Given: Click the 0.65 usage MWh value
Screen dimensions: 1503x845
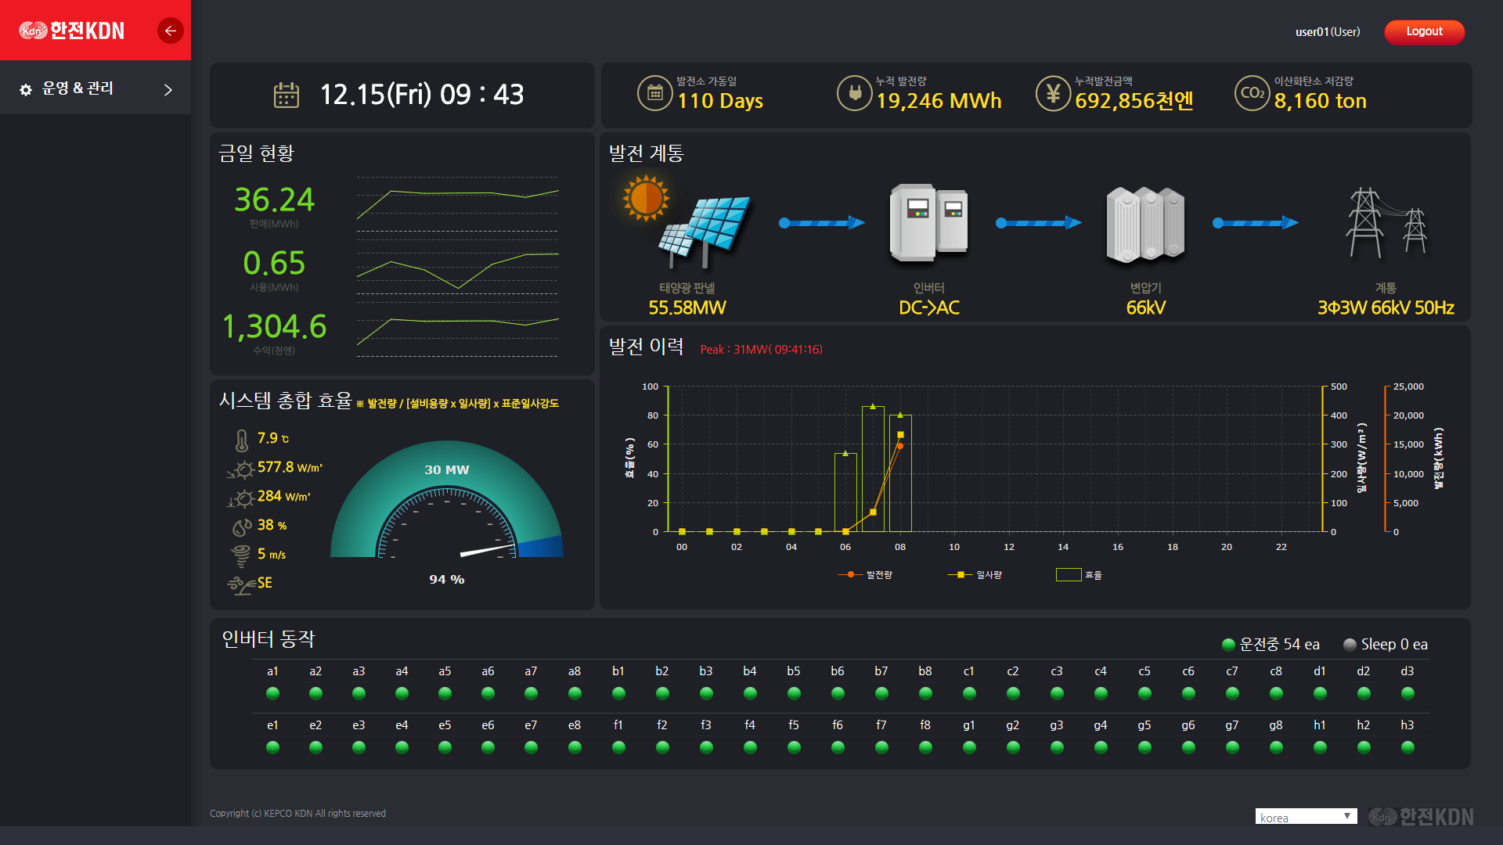Looking at the screenshot, I should pos(274,264).
